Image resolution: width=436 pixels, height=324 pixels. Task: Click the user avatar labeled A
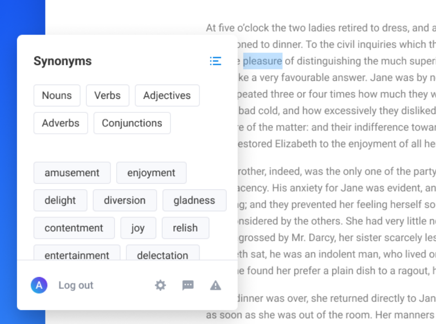(39, 285)
